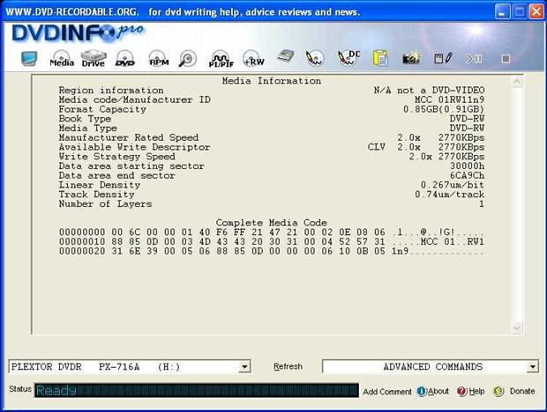The image size is (547, 412).
Task: Expand the ADVANCED COMMANDS dropdown
Action: click(532, 367)
